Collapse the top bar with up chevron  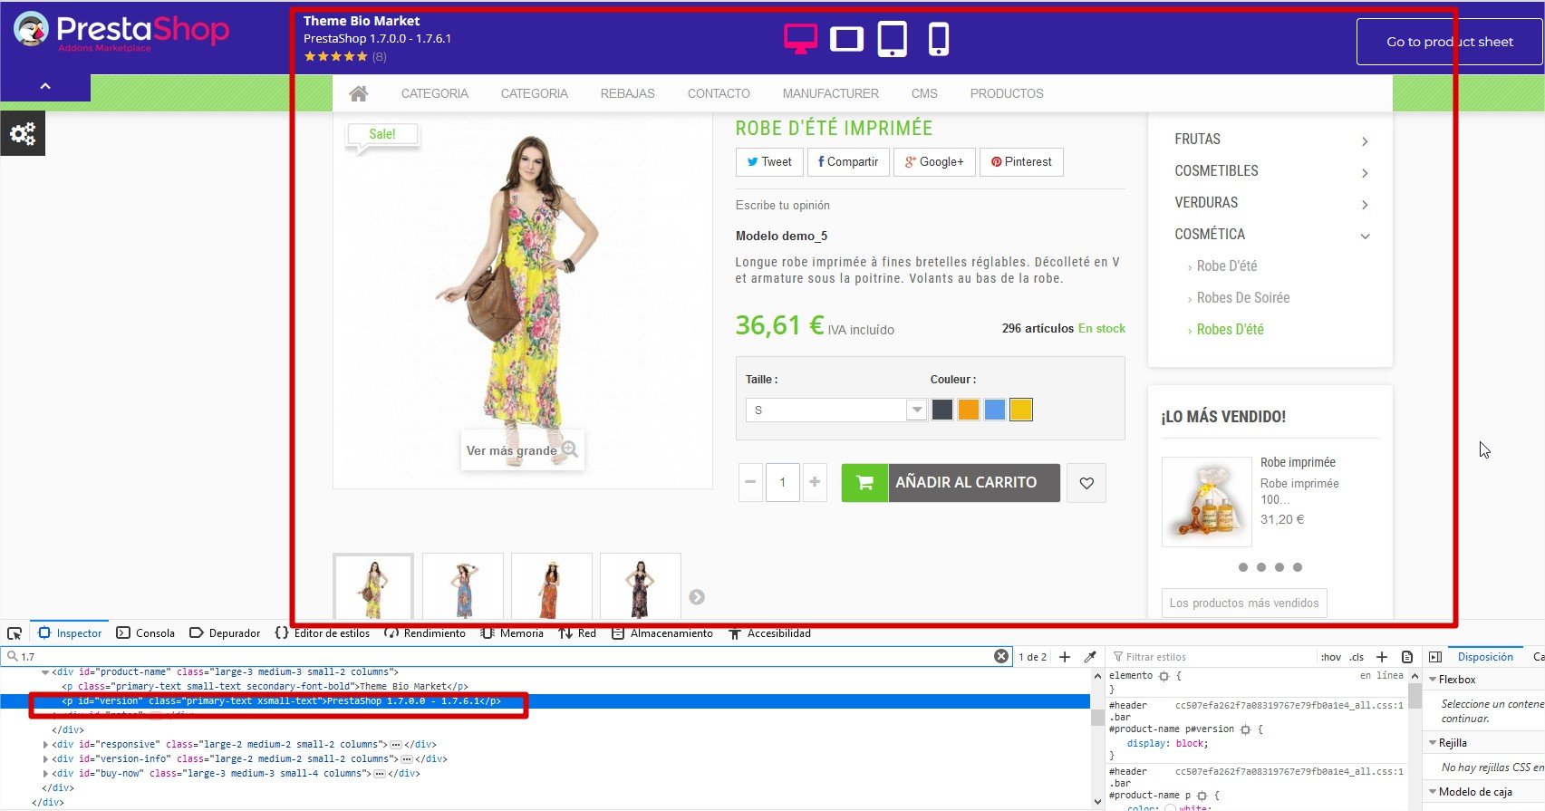click(45, 86)
